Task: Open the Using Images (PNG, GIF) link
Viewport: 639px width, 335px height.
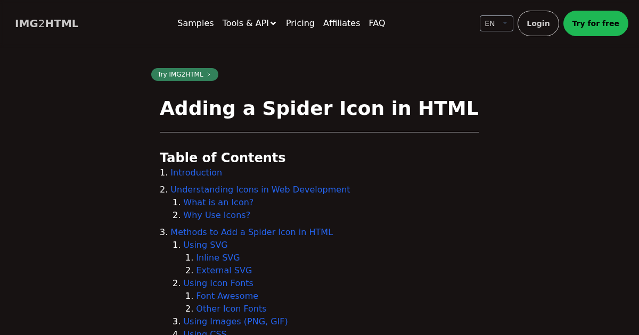Action: tap(235, 322)
